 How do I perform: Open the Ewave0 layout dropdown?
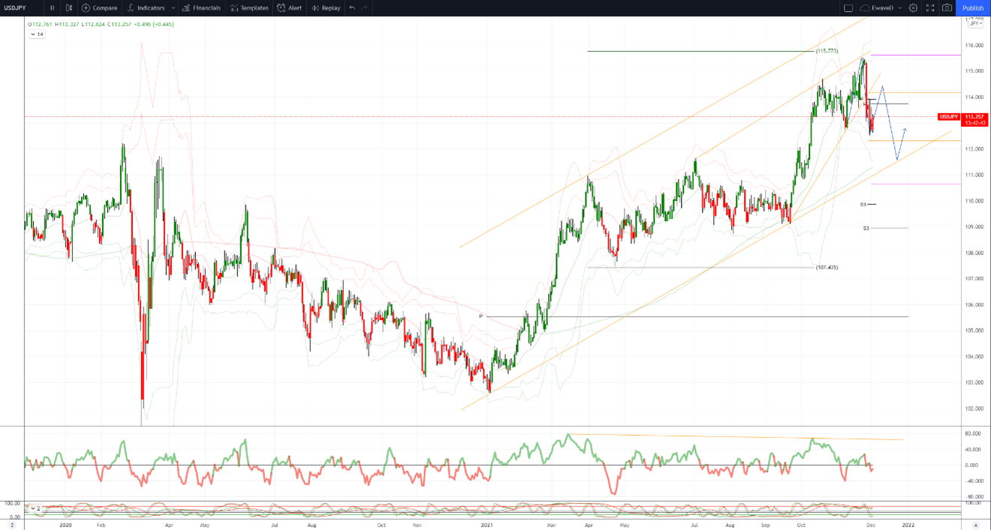(881, 8)
